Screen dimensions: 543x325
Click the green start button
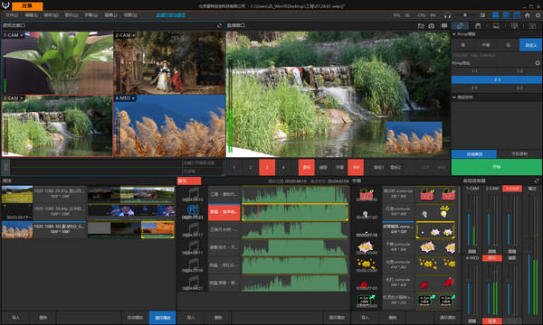[x=497, y=167]
